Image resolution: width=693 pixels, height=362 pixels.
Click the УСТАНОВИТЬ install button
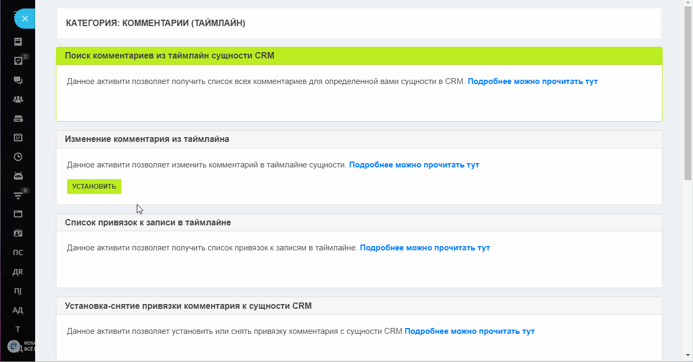[x=94, y=187]
